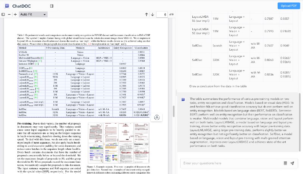Go to next page with down arrow

tap(153, 14)
